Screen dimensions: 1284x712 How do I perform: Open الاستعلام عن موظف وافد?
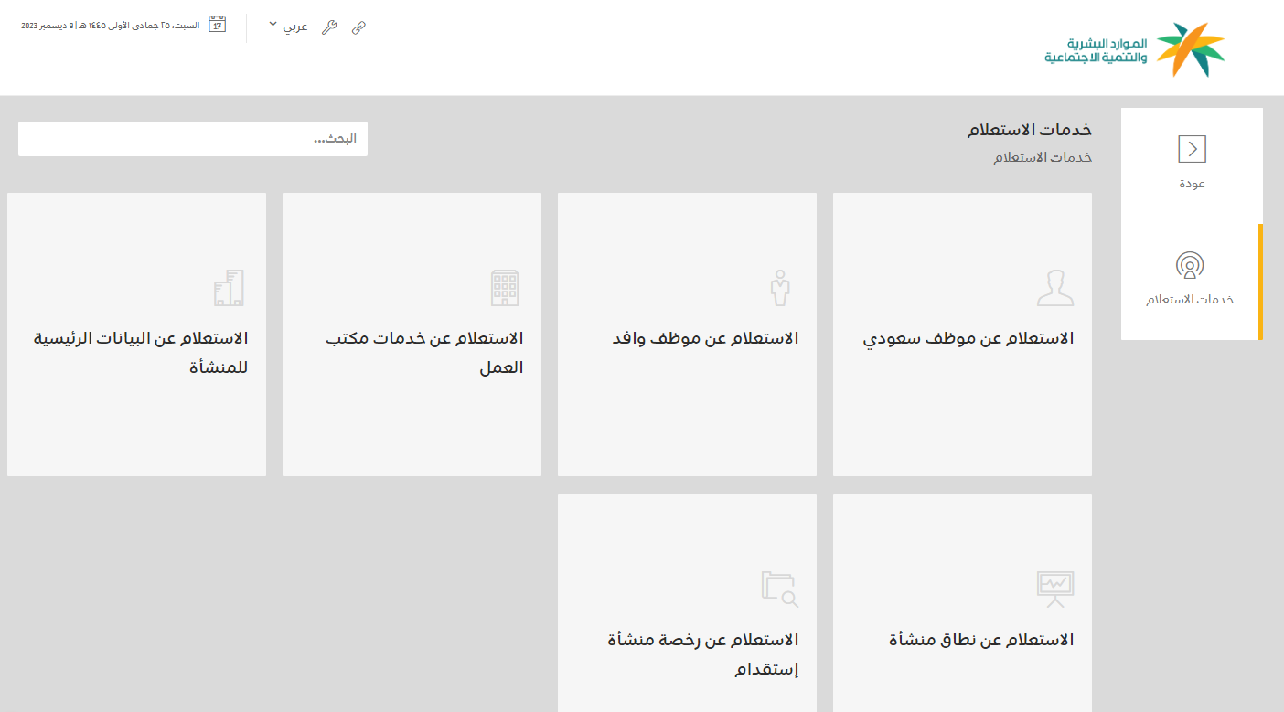coord(687,335)
